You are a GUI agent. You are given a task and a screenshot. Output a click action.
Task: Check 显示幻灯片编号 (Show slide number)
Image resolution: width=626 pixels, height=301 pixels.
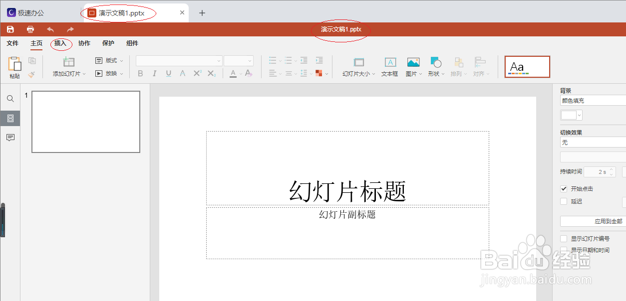(x=564, y=239)
